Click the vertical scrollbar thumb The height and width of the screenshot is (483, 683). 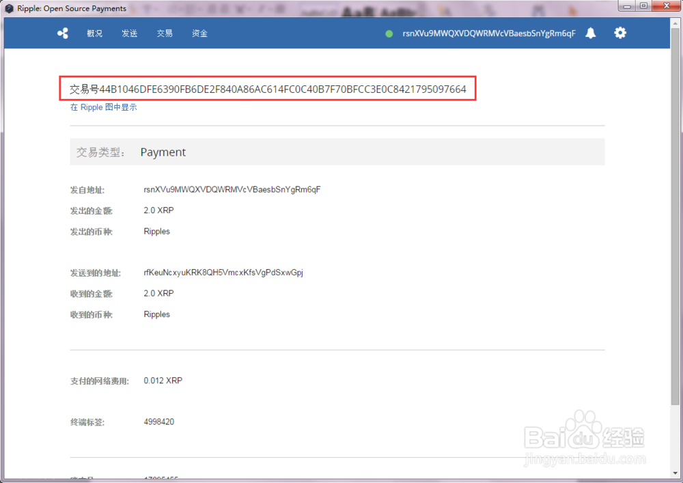click(675, 216)
